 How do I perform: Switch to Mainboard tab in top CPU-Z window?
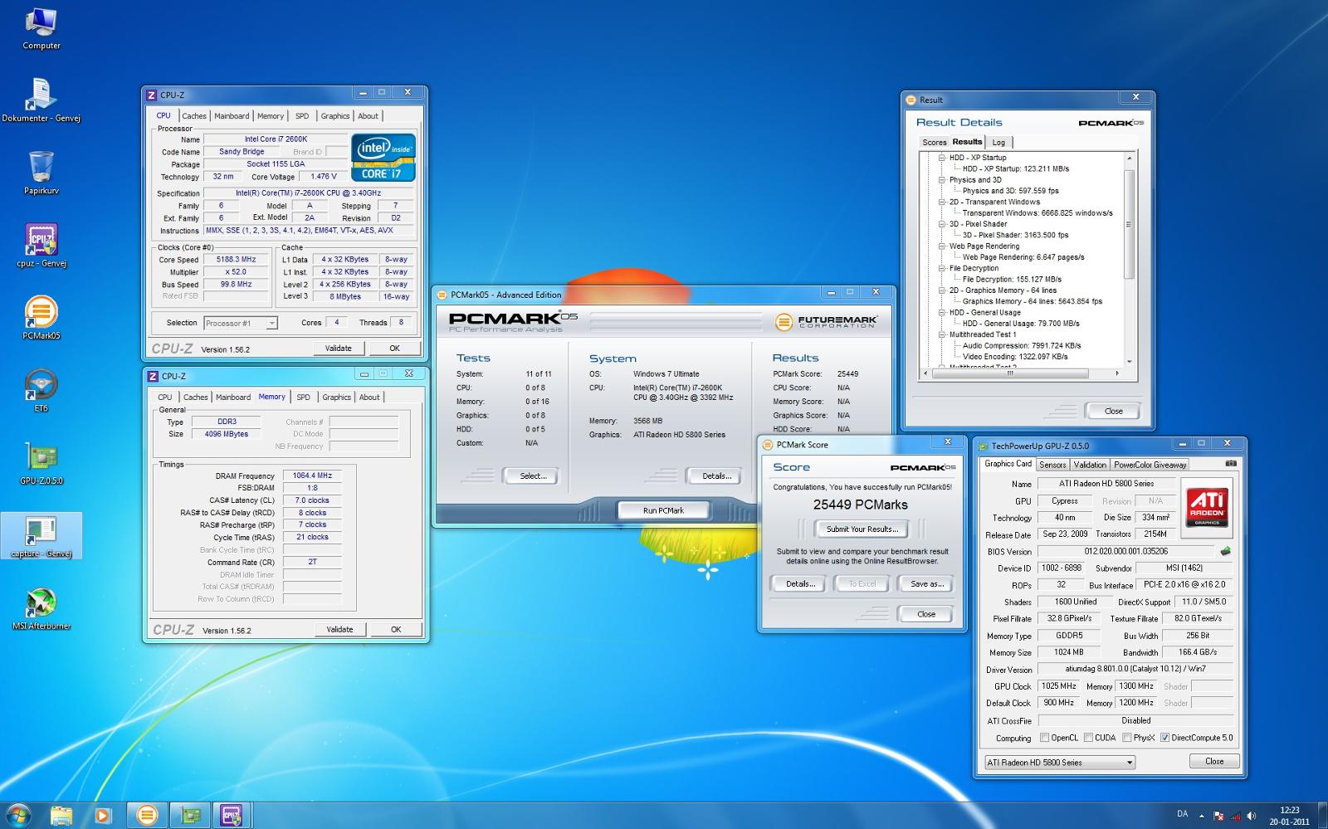pos(232,116)
